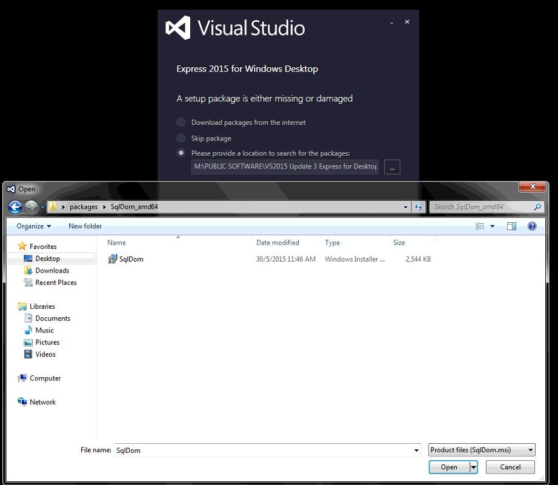Click the Desktop monitor icon
Screen dimensions: 558x485
click(x=28, y=258)
